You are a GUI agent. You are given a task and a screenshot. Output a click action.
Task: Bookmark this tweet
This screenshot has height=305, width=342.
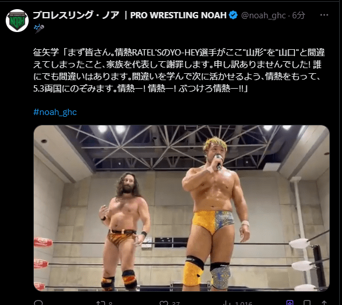pos(307,303)
